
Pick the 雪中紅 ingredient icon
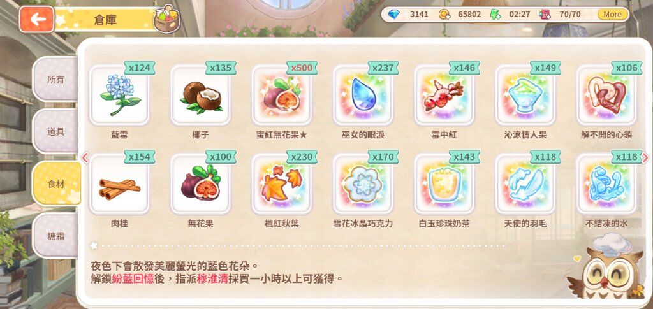pos(444,95)
